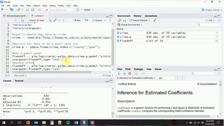This screenshot has height=126, width=224.
Task: Open workspace panes grid icon
Action: pos(78,10)
